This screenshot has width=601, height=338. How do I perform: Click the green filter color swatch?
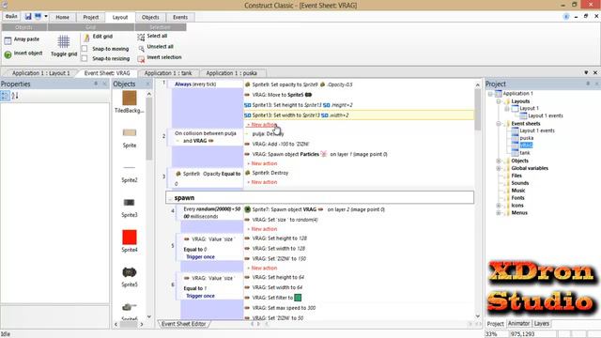coord(298,298)
